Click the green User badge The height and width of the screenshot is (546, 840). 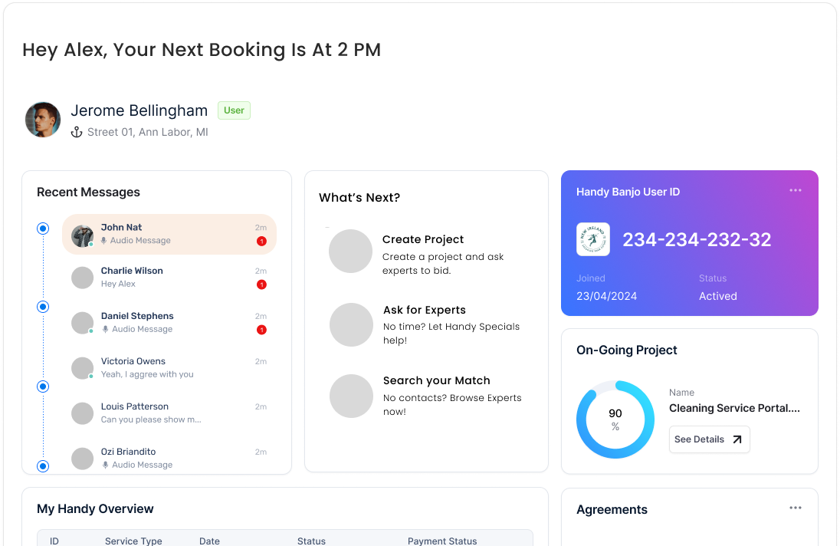[234, 110]
